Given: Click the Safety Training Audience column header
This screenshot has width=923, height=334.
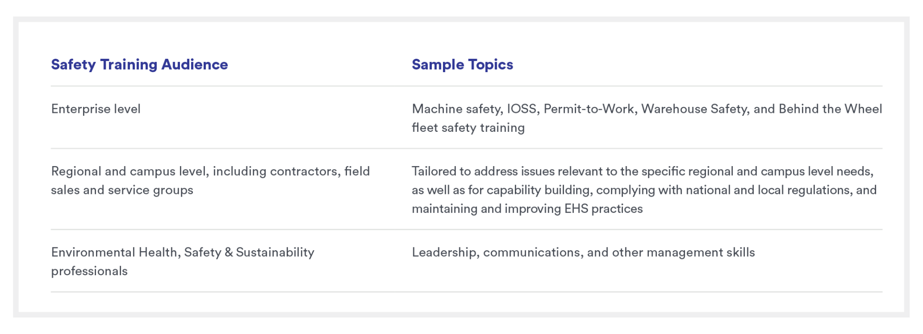Looking at the screenshot, I should pos(139,64).
